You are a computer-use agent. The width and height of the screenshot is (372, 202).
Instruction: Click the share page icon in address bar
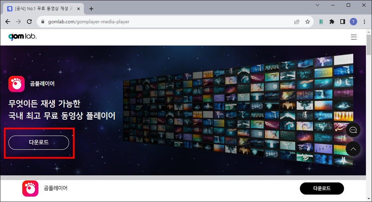tap(297, 22)
